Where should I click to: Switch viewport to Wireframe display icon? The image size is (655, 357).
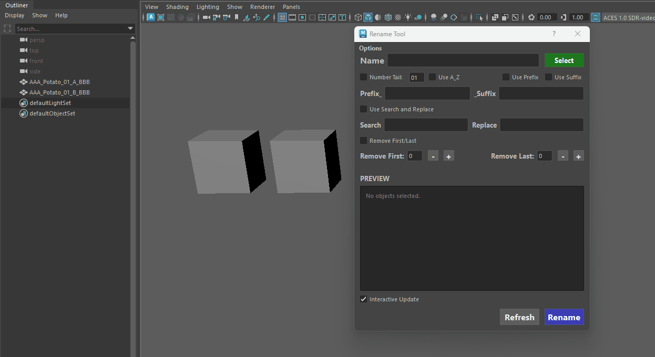click(x=358, y=17)
